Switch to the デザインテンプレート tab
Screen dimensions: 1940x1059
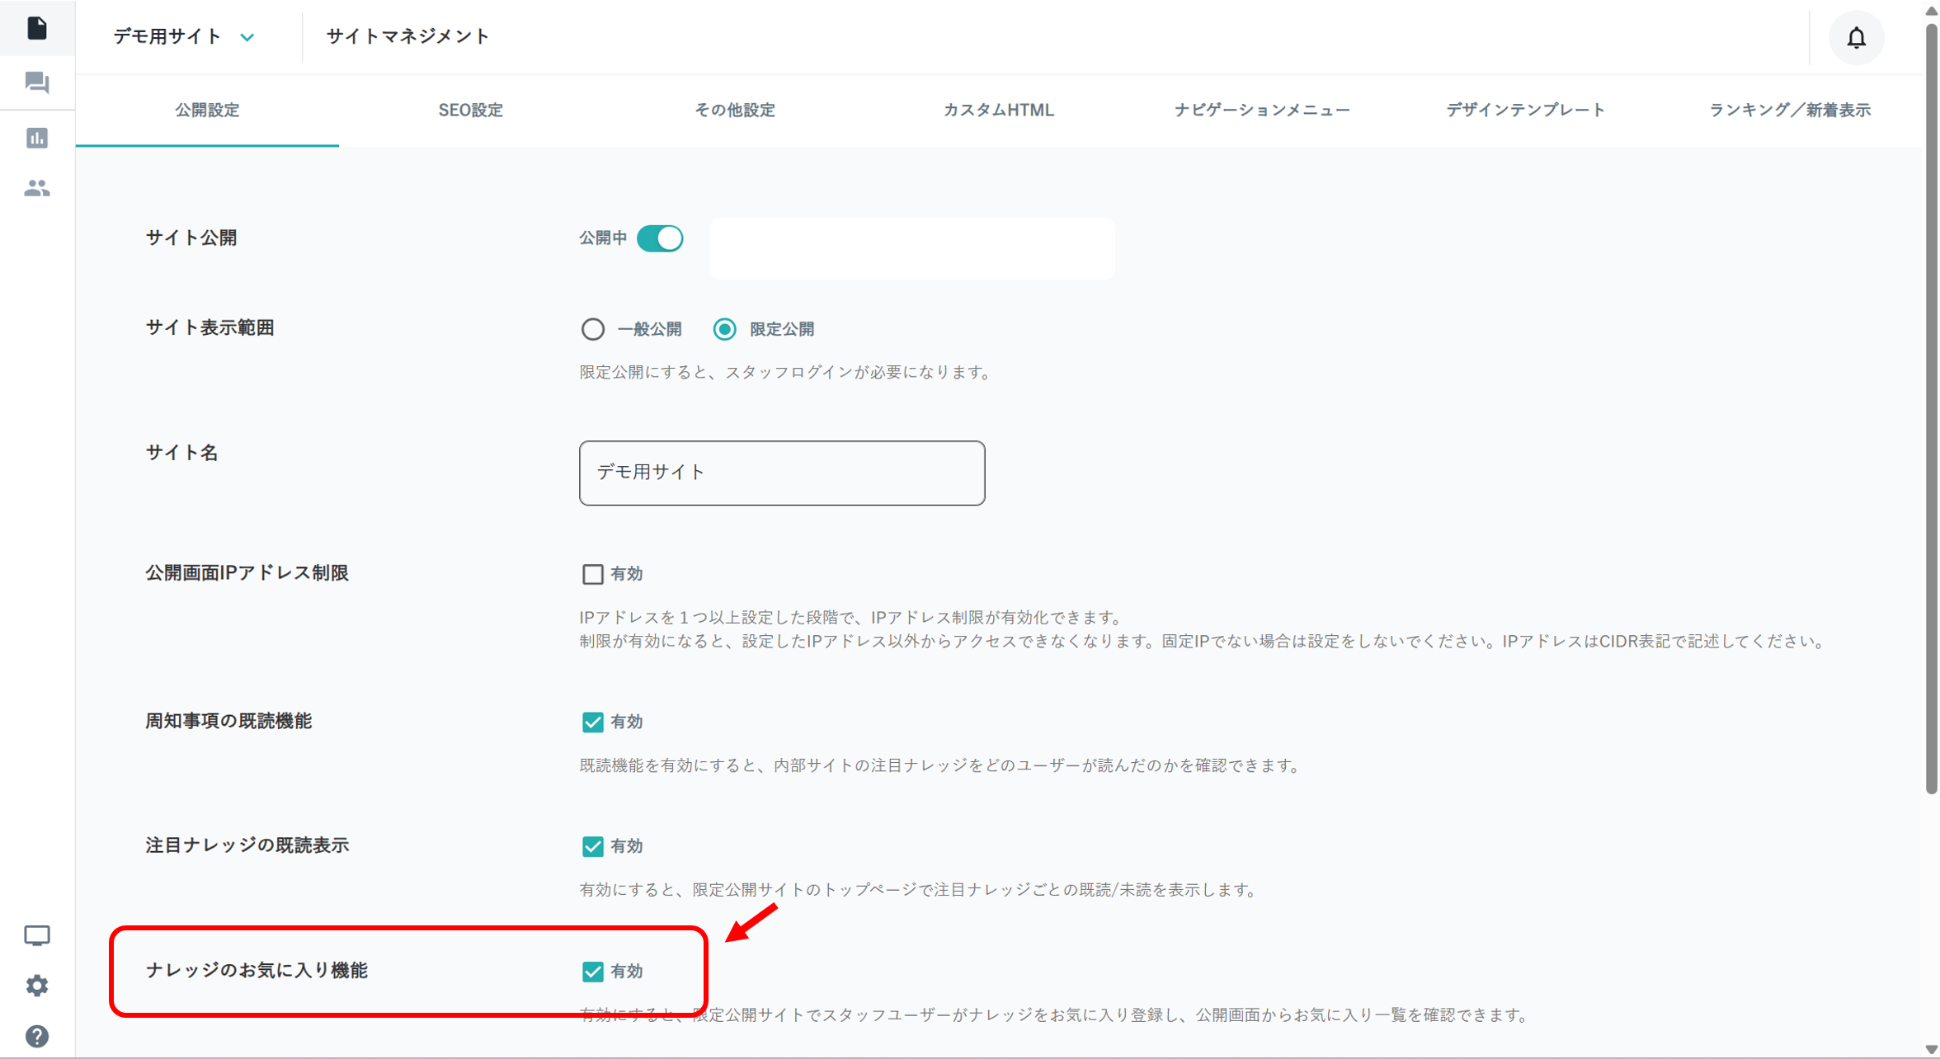point(1526,111)
